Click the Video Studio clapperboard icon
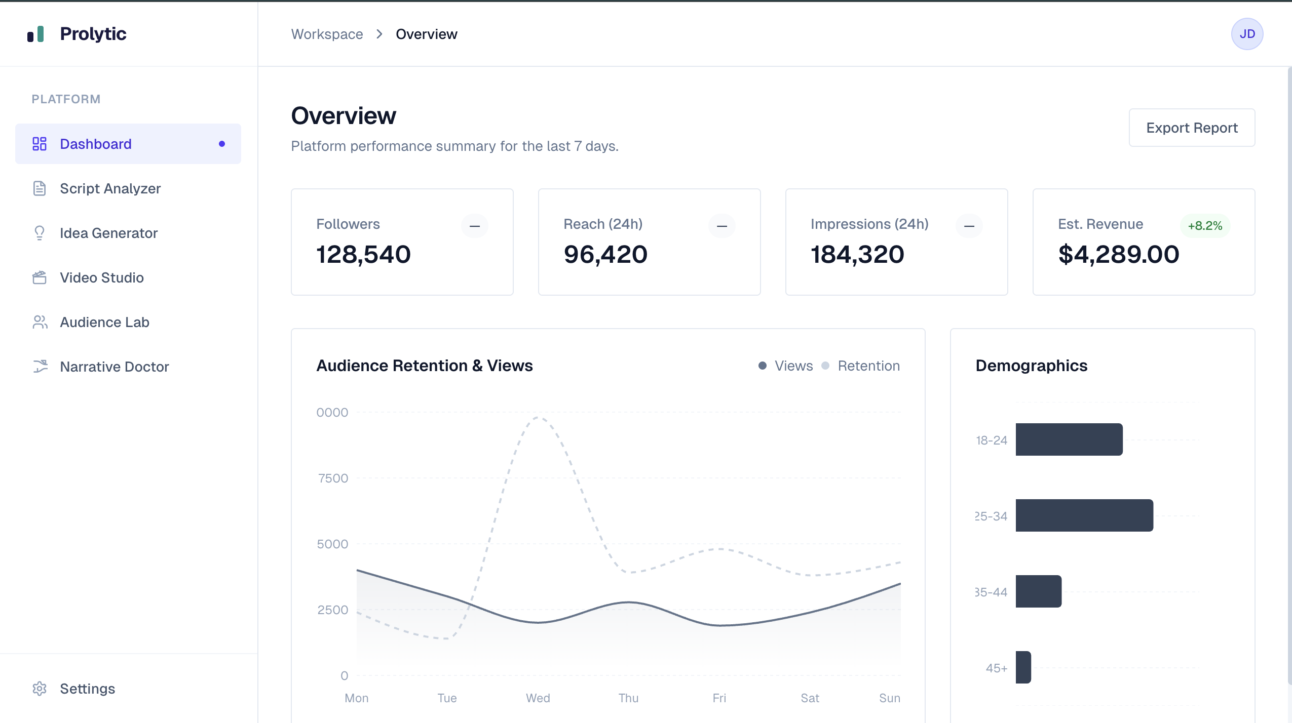The image size is (1292, 723). pos(40,277)
